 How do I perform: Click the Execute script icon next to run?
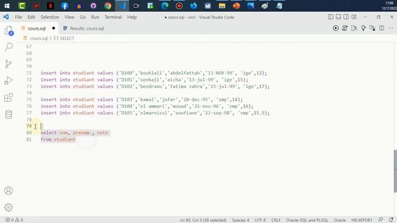coord(345,28)
